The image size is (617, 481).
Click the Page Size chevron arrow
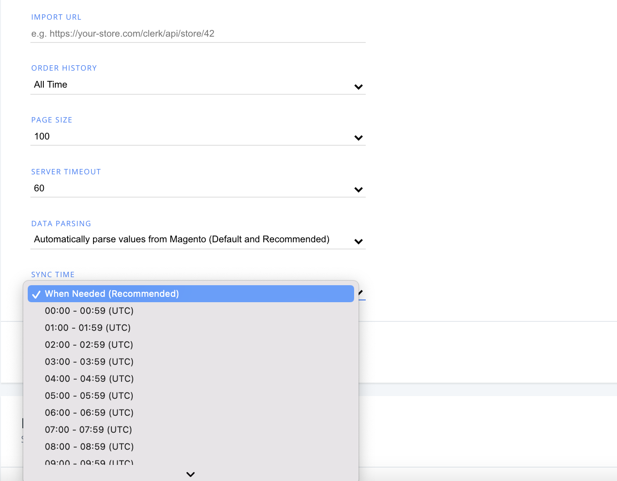click(358, 138)
